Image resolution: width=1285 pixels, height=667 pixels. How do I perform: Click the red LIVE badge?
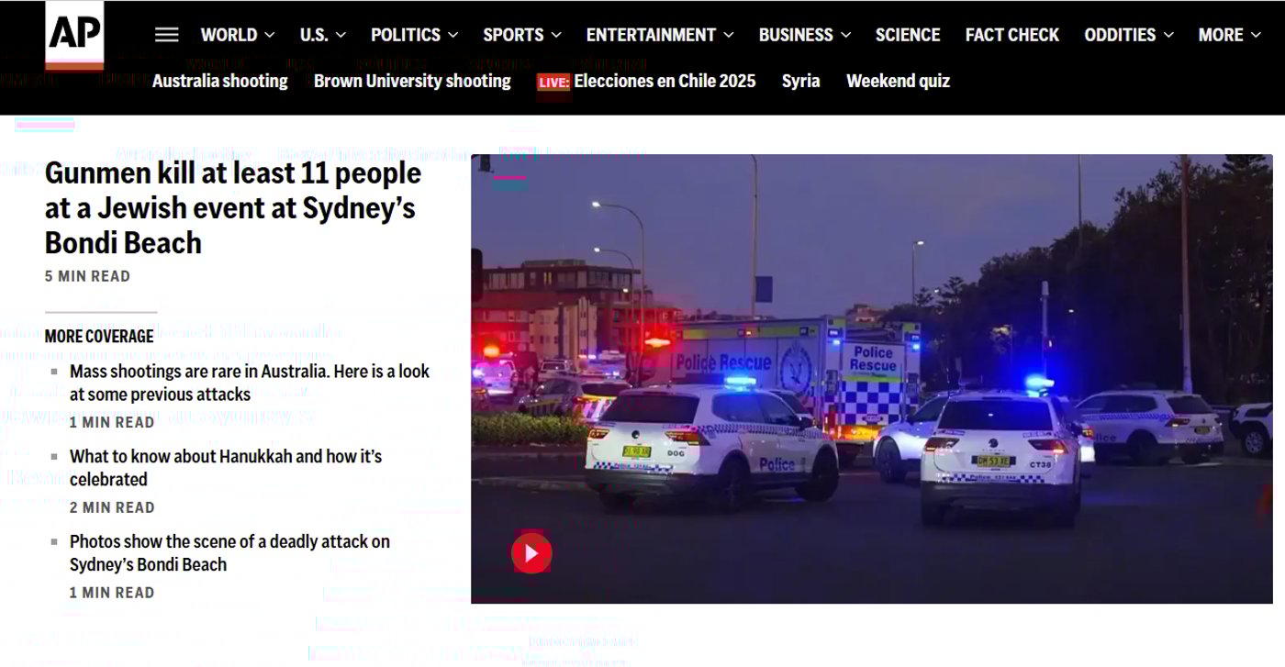pos(553,82)
